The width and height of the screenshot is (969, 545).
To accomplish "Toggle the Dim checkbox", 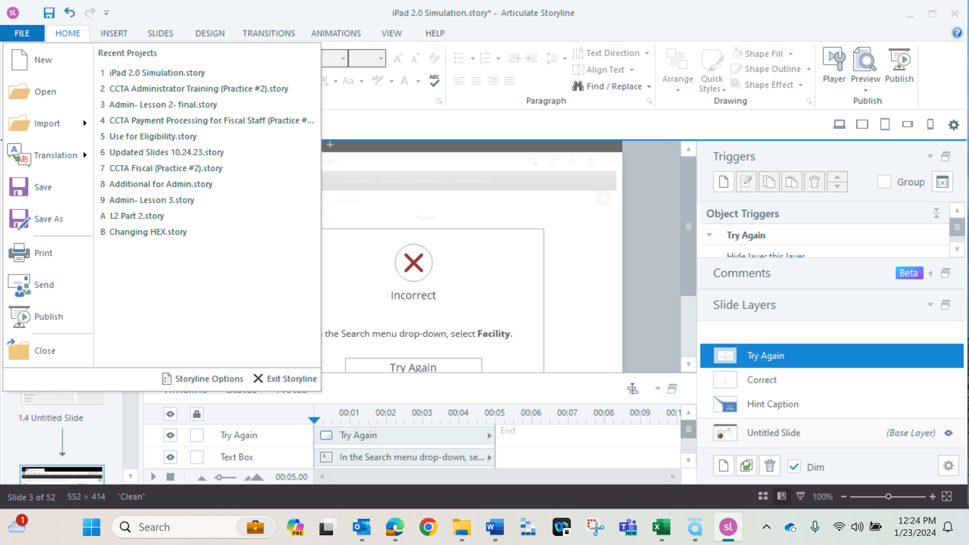I will tap(794, 467).
